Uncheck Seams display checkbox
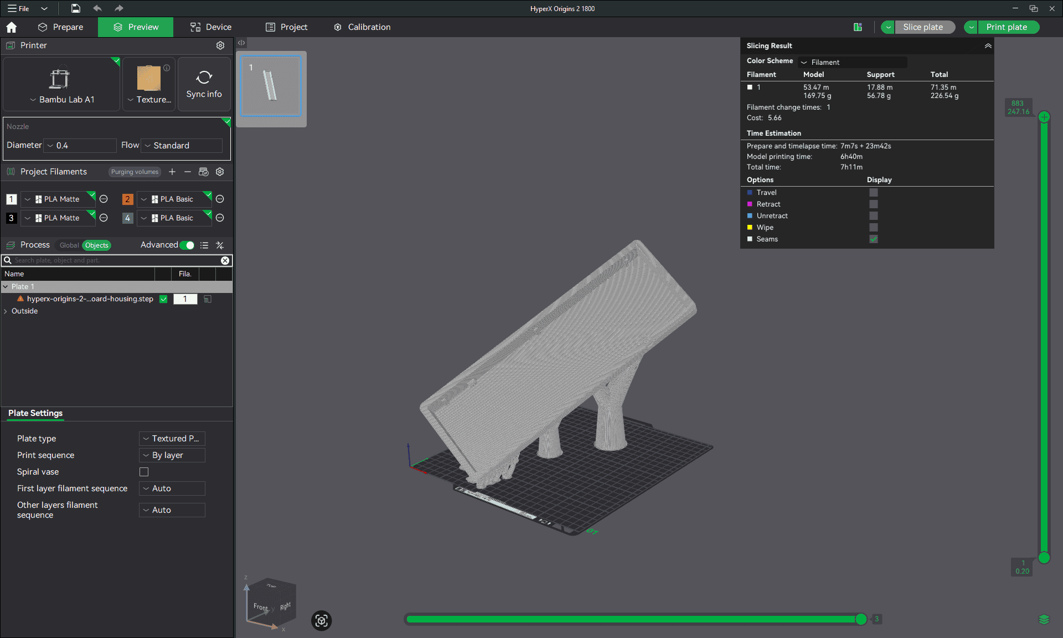Viewport: 1063px width, 638px height. tap(874, 239)
